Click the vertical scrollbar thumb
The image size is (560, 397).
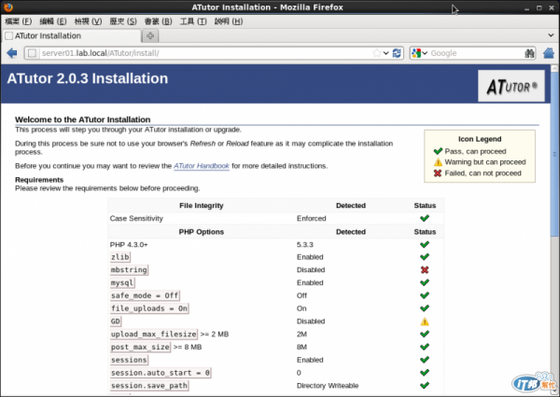click(554, 154)
